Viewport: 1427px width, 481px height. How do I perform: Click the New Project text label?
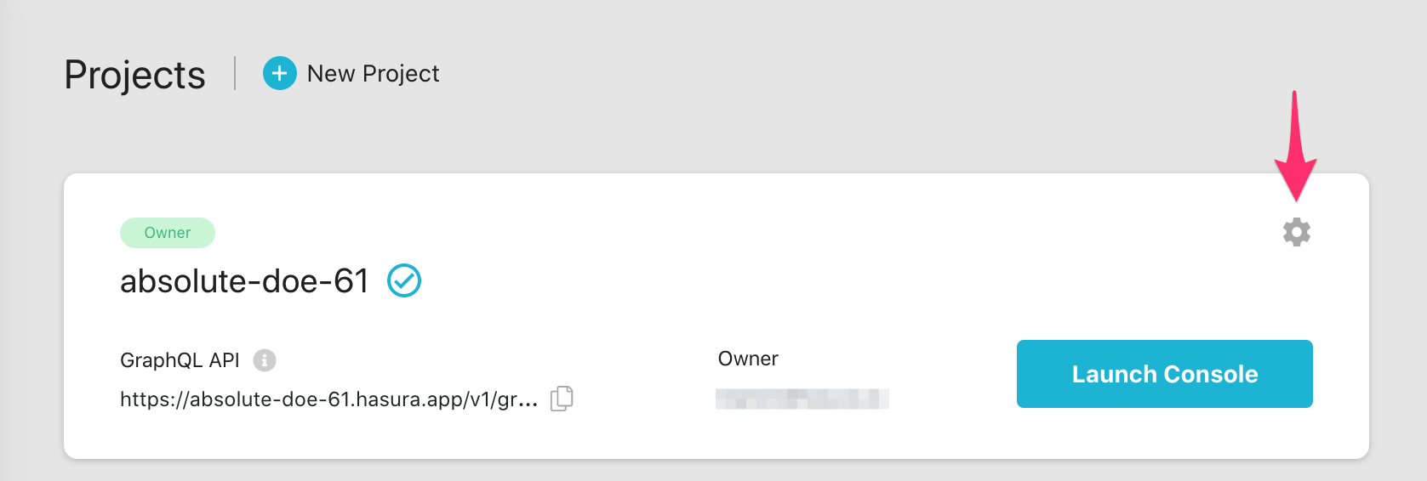click(373, 74)
